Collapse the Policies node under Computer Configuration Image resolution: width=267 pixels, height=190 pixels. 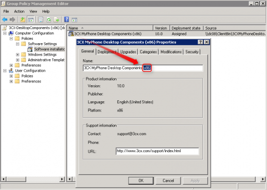11,39
